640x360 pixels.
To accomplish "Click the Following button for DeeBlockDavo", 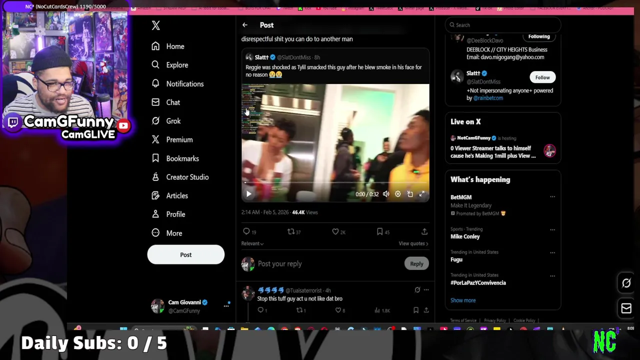I will (x=539, y=36).
